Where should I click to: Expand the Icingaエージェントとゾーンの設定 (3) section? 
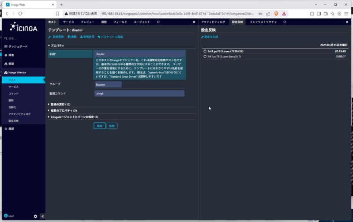(x=73, y=117)
